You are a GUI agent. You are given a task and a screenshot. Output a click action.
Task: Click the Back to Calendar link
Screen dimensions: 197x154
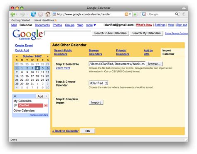[x=65, y=131]
